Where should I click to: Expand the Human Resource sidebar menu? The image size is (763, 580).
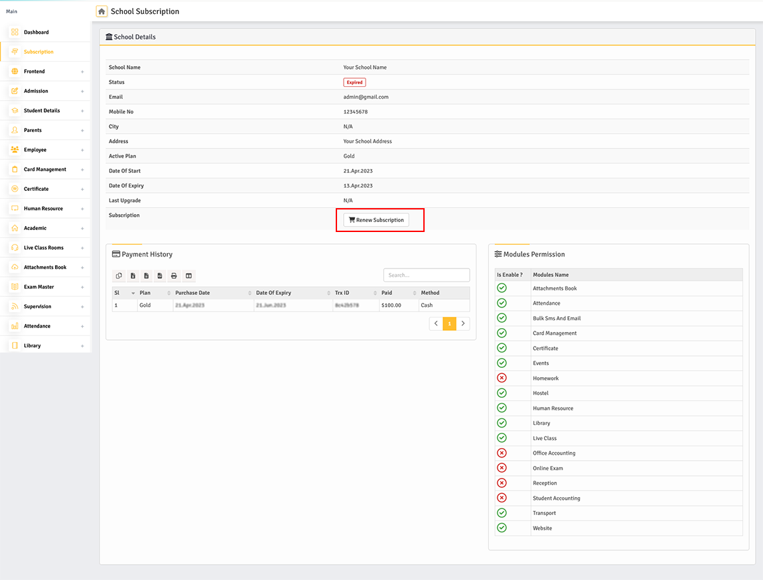pos(44,208)
